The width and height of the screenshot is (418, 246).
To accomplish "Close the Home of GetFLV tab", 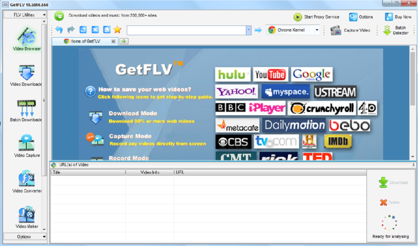I will pyautogui.click(x=113, y=41).
